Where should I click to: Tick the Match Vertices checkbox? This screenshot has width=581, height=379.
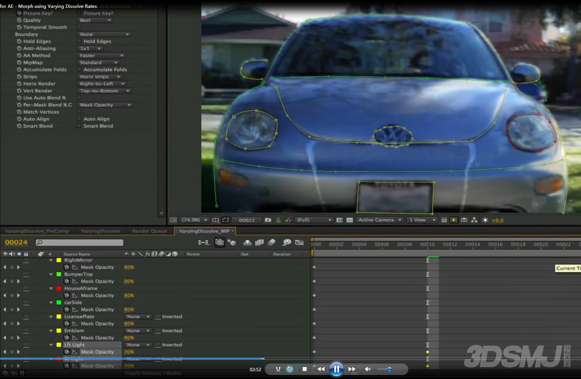[79, 112]
